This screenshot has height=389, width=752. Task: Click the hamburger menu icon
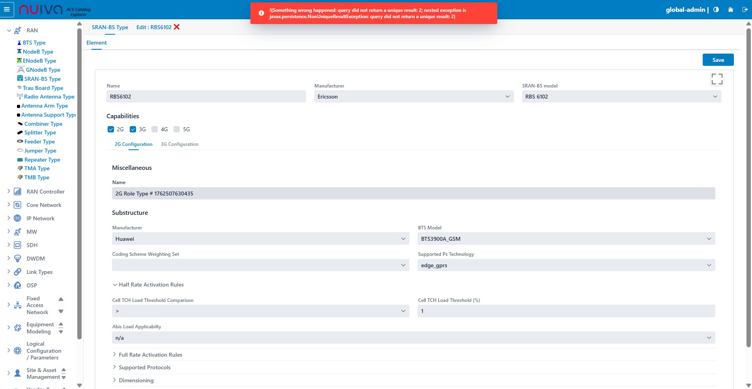[x=7, y=9]
